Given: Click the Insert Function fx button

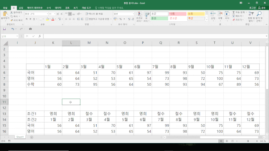Looking at the screenshot, I should pos(39,36).
